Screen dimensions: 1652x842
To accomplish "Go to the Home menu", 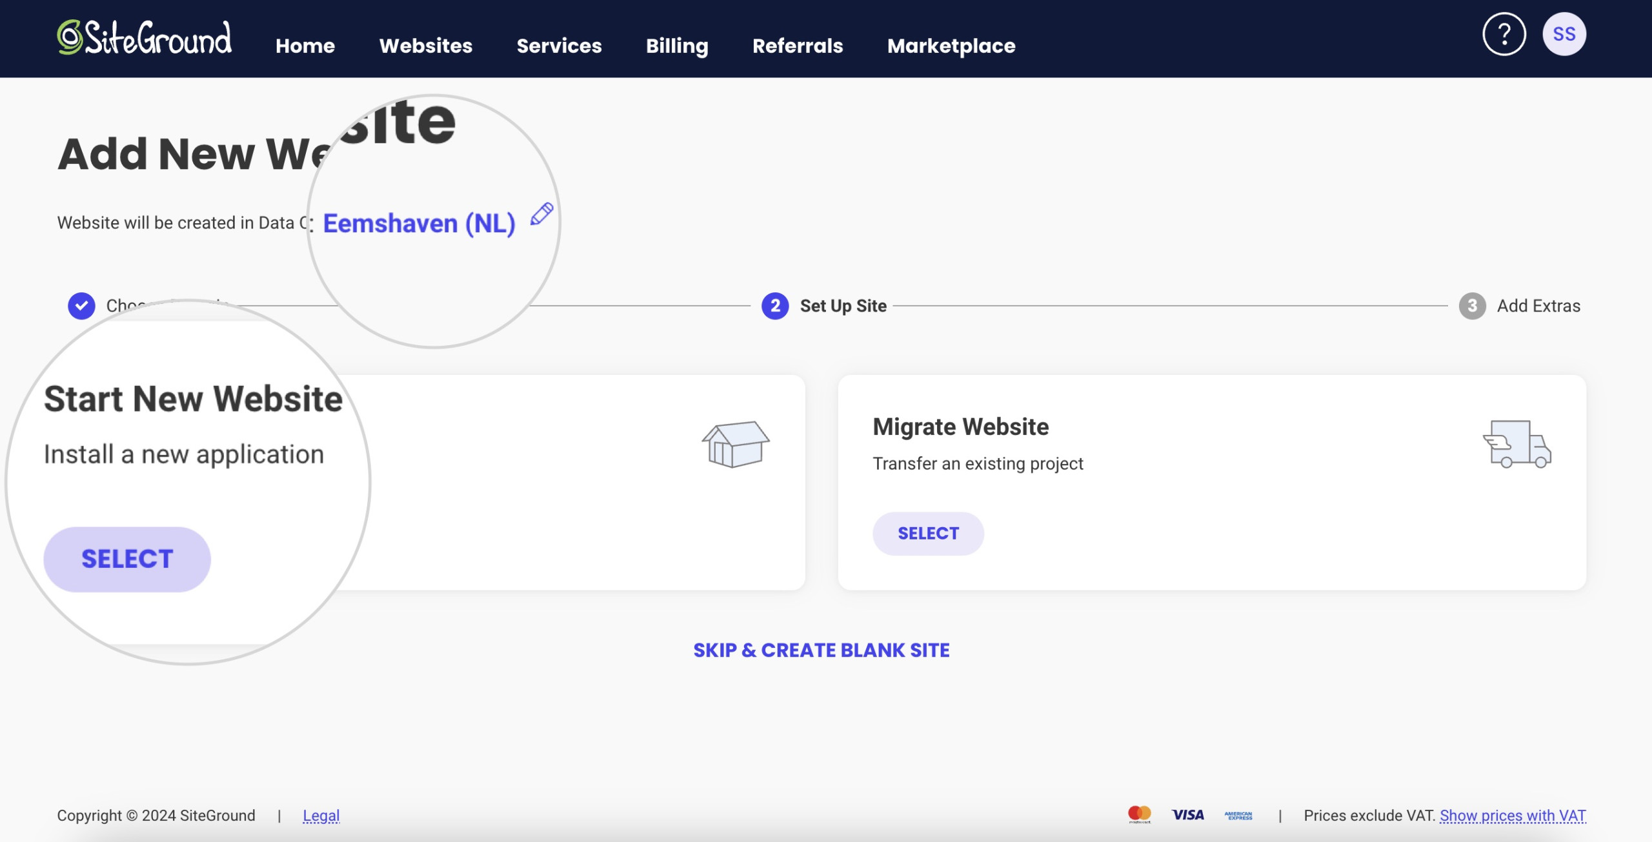I will point(305,46).
